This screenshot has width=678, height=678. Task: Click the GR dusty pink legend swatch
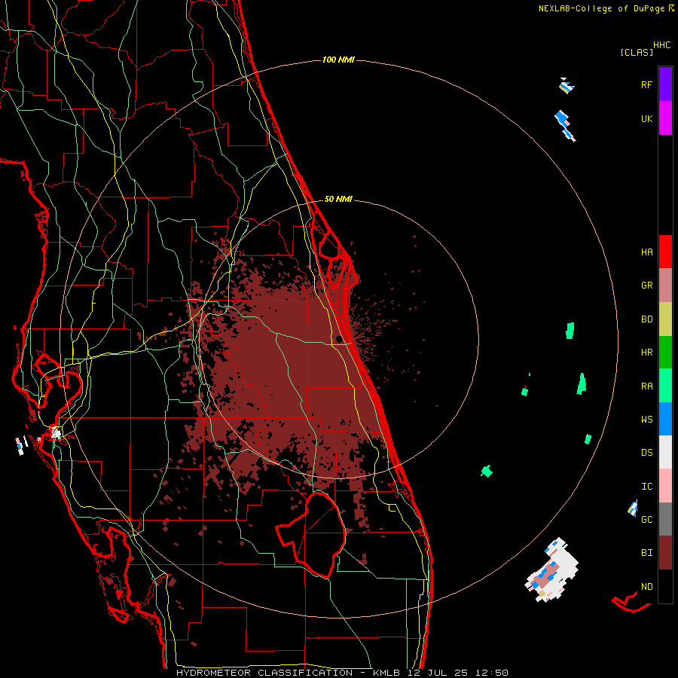665,286
